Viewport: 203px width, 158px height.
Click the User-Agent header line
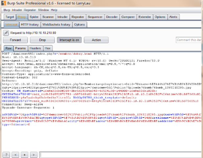(80, 60)
